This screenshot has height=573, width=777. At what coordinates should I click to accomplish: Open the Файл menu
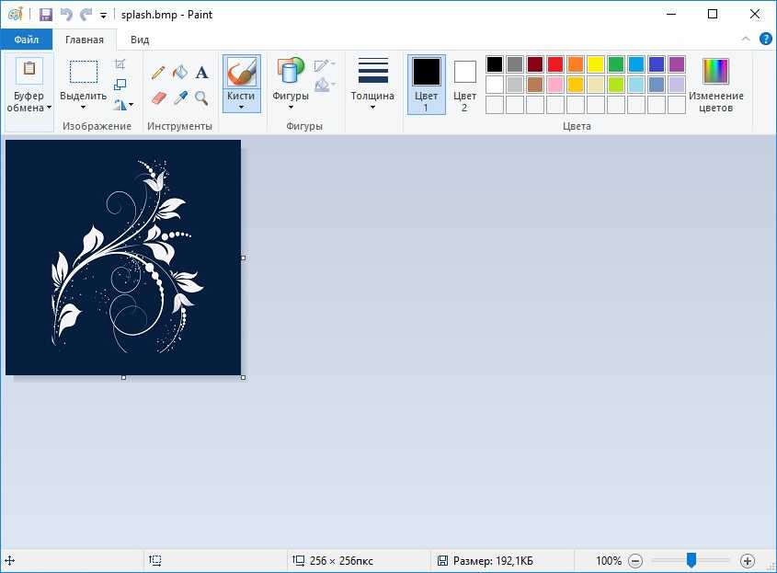point(26,40)
